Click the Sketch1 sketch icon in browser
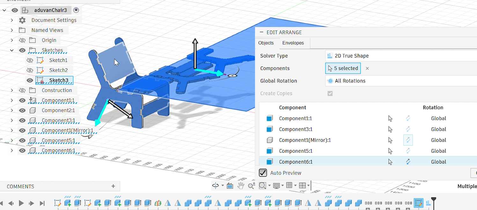Viewport: 477px width, 210px height. point(40,60)
